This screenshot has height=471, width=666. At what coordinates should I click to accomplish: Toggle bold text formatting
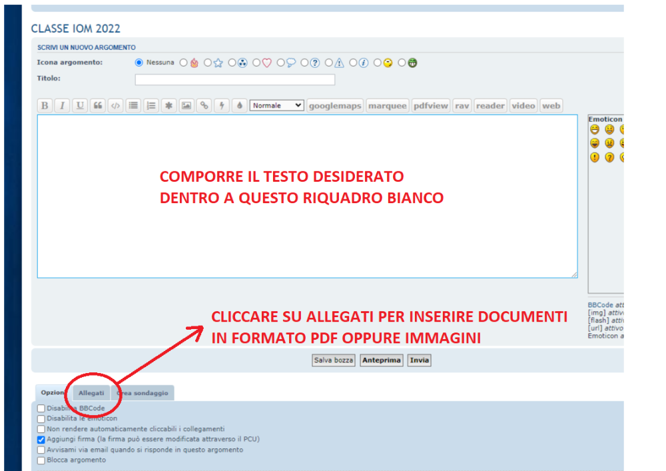[x=45, y=105]
